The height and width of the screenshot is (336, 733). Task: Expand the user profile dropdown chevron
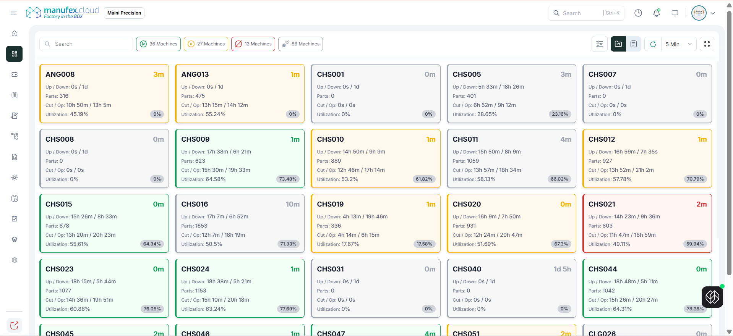click(713, 13)
